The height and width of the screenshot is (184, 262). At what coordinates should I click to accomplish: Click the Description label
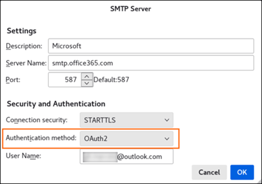click(24, 46)
